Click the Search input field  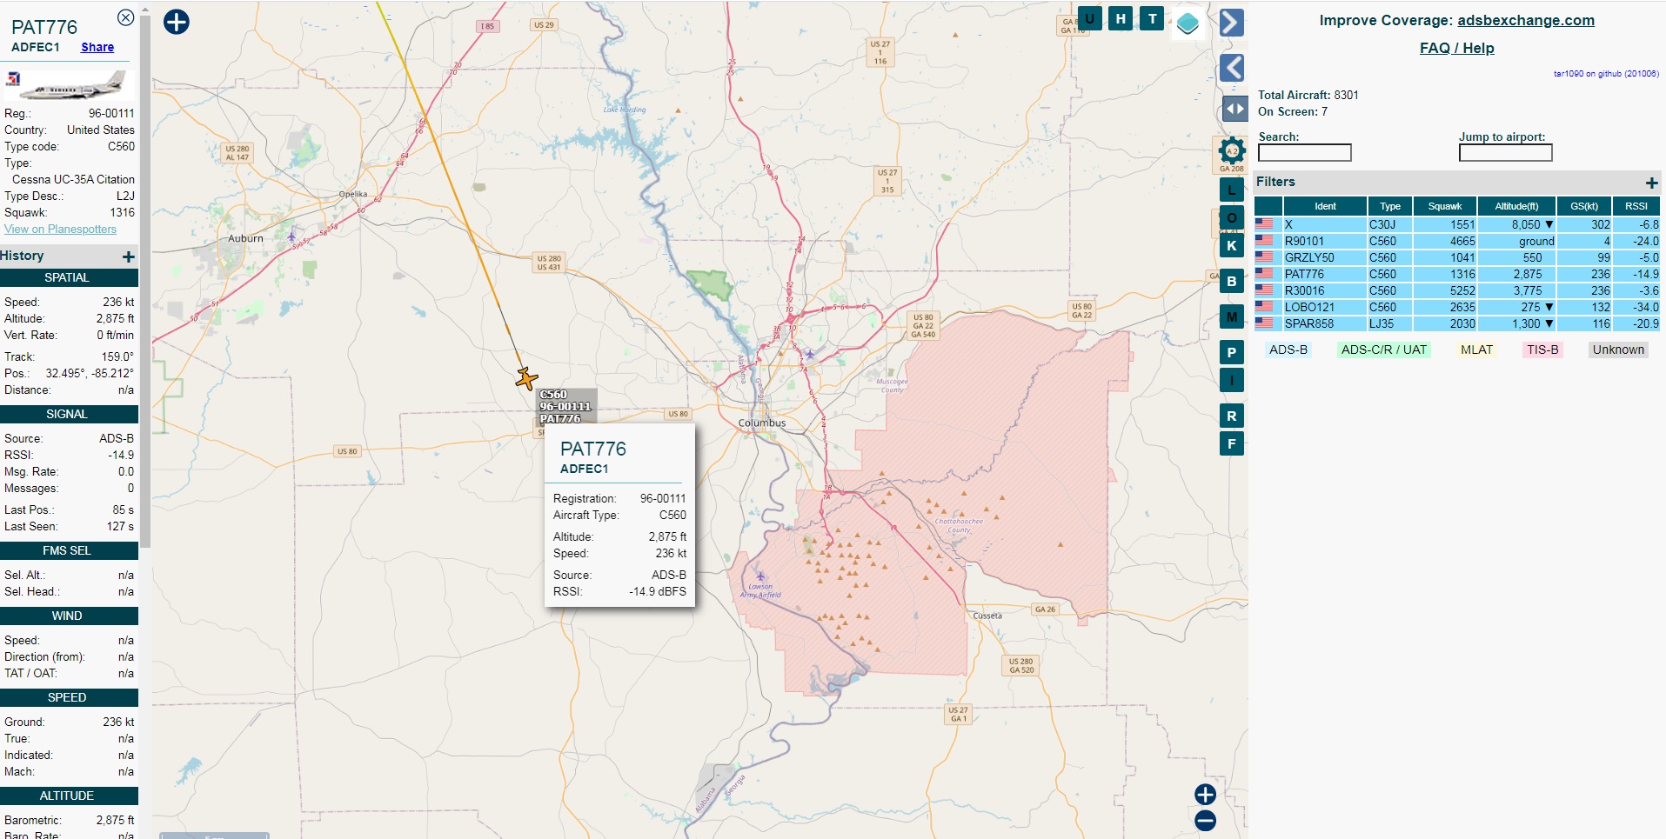point(1305,153)
